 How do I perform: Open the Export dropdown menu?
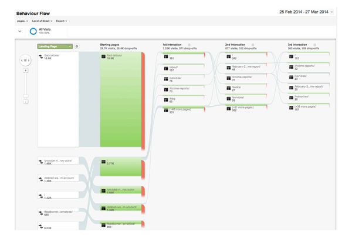coord(62,21)
